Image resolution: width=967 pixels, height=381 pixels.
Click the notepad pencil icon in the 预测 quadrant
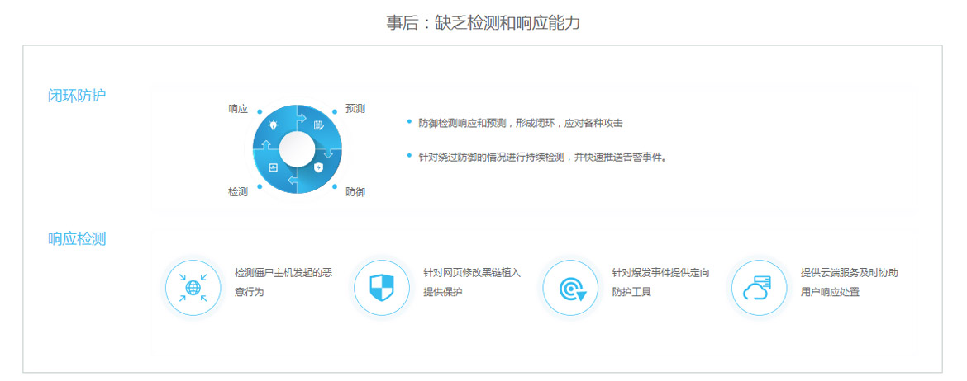click(x=318, y=125)
